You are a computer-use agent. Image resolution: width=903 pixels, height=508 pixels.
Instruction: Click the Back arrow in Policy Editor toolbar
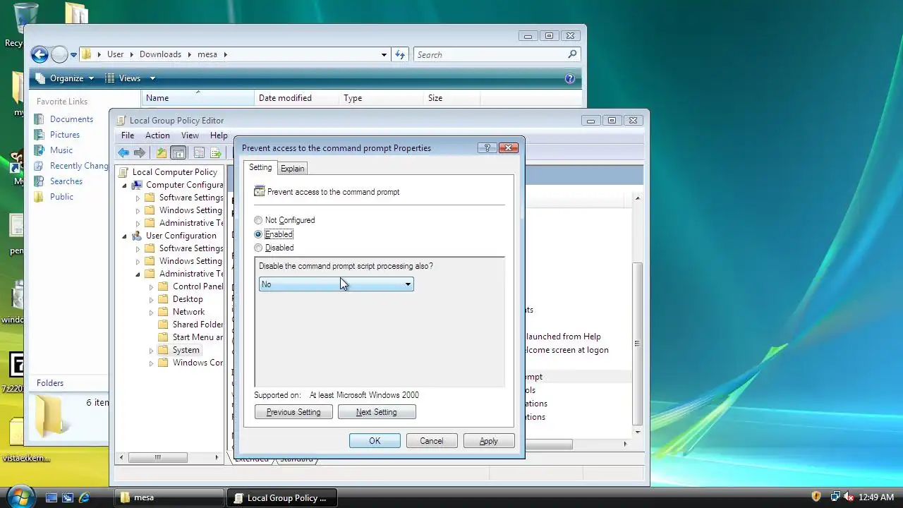pos(123,152)
